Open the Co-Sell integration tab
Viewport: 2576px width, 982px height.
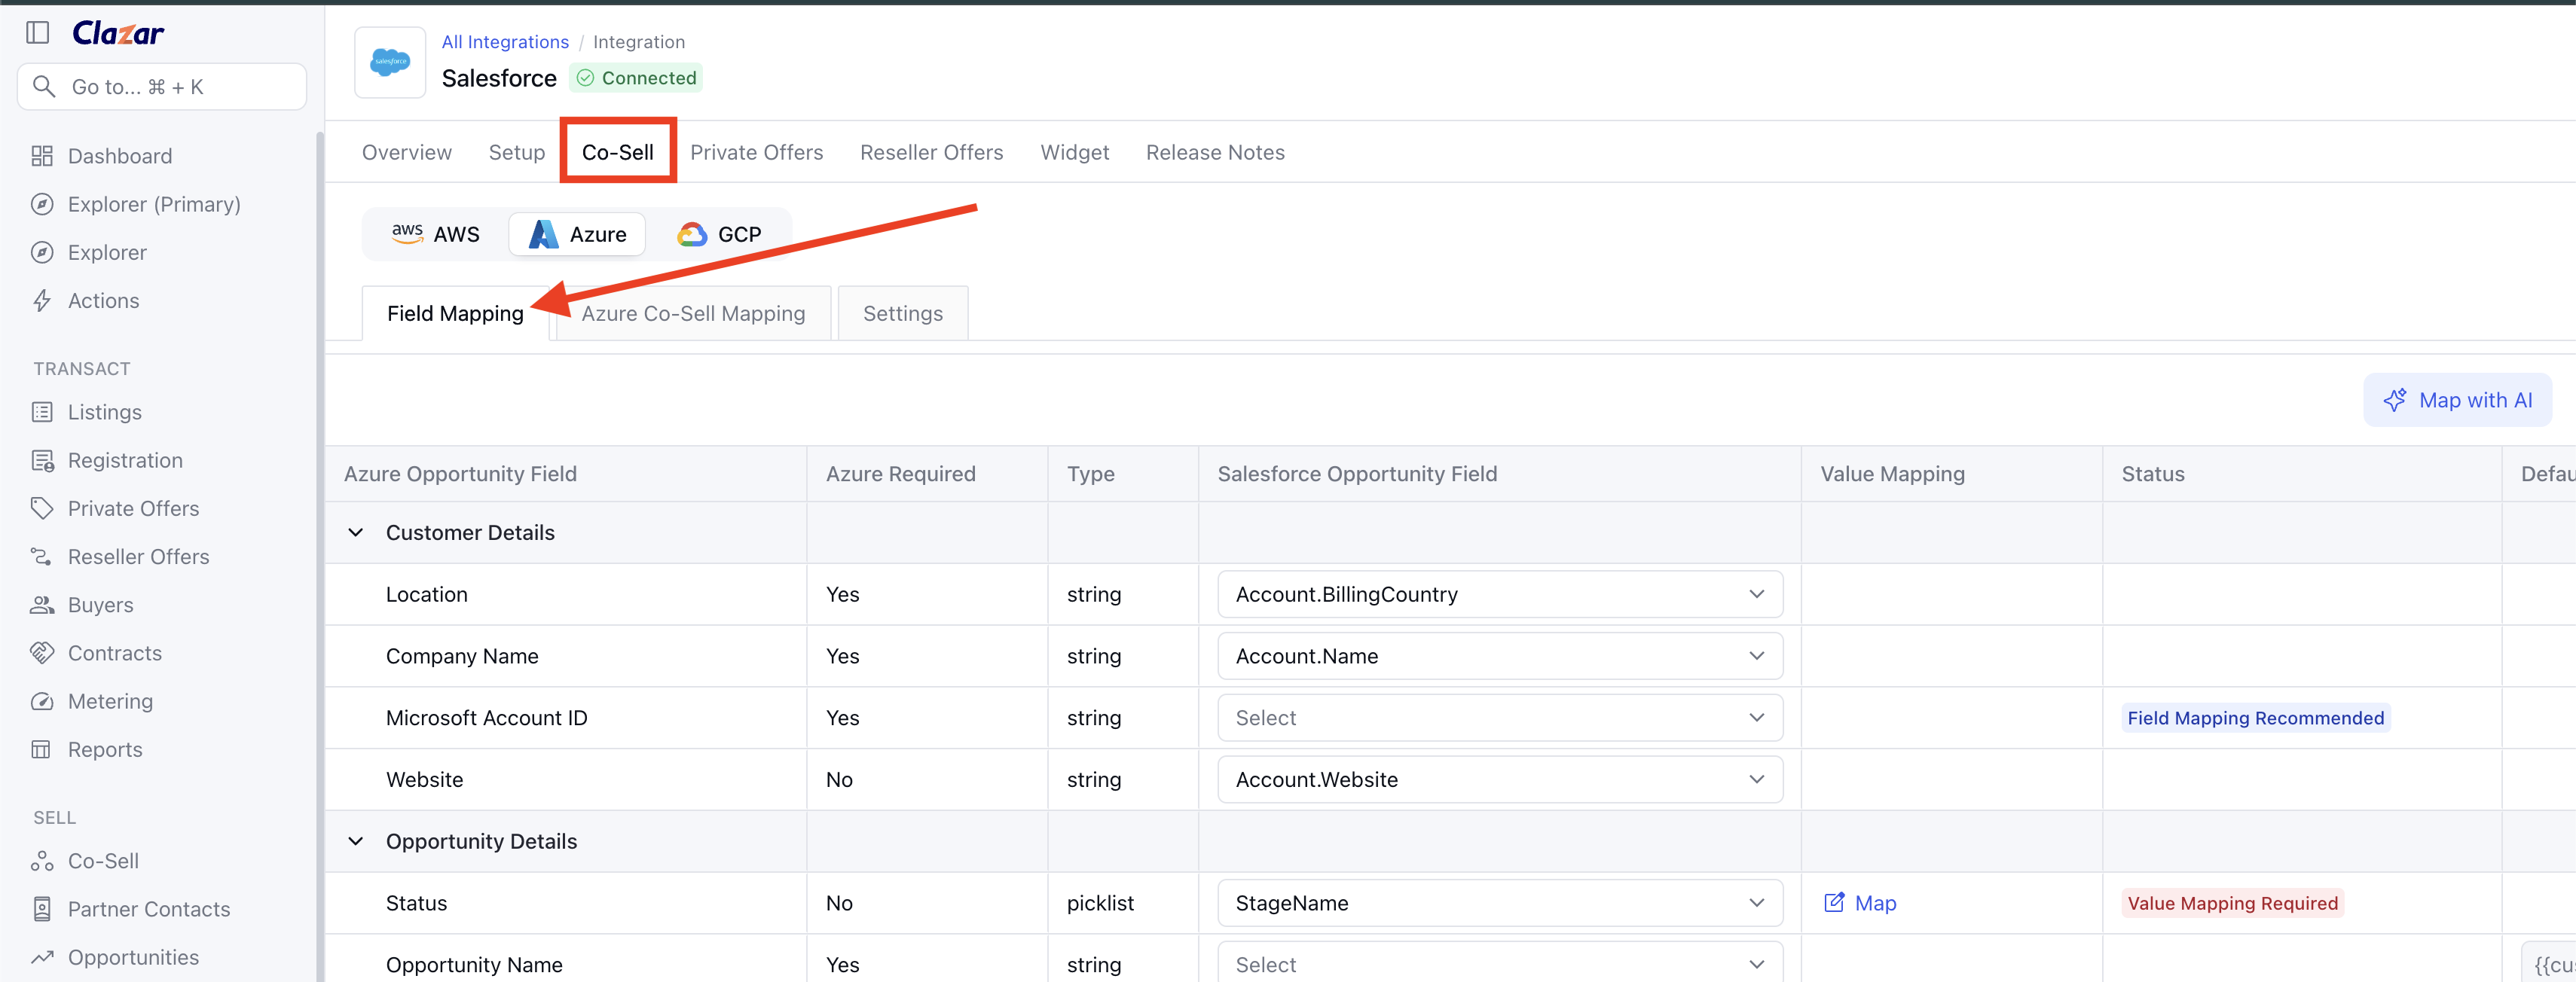pos(618,152)
